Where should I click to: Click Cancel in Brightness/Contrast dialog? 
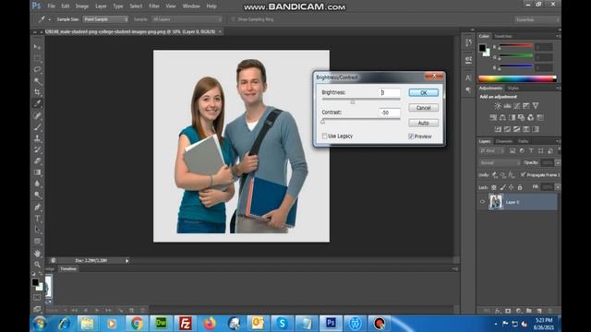(423, 108)
